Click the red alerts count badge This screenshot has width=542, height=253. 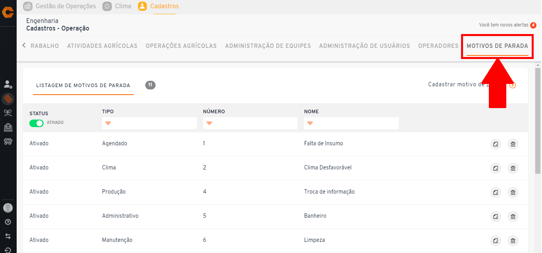tap(533, 25)
